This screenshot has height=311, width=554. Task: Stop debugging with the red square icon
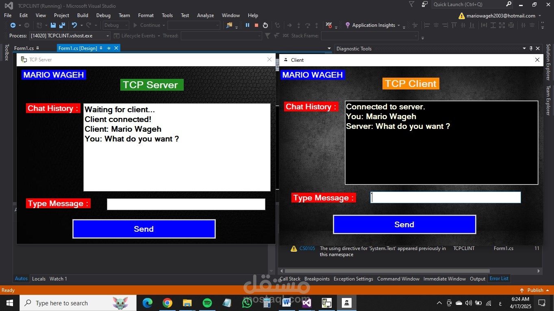(x=256, y=25)
